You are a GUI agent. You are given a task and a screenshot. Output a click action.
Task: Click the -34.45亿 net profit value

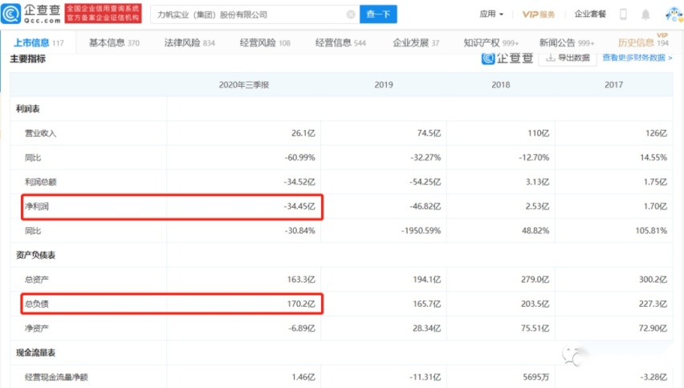pyautogui.click(x=299, y=206)
